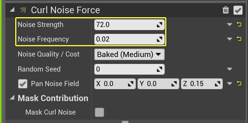The width and height of the screenshot is (248, 123).
Task: Reset Noise Frequency to default value
Action: pyautogui.click(x=239, y=39)
